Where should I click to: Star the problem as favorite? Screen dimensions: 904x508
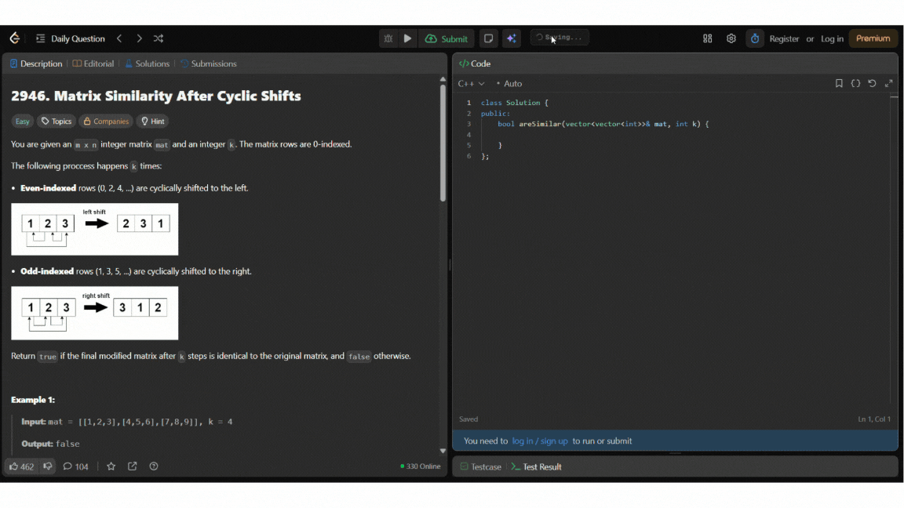point(111,466)
